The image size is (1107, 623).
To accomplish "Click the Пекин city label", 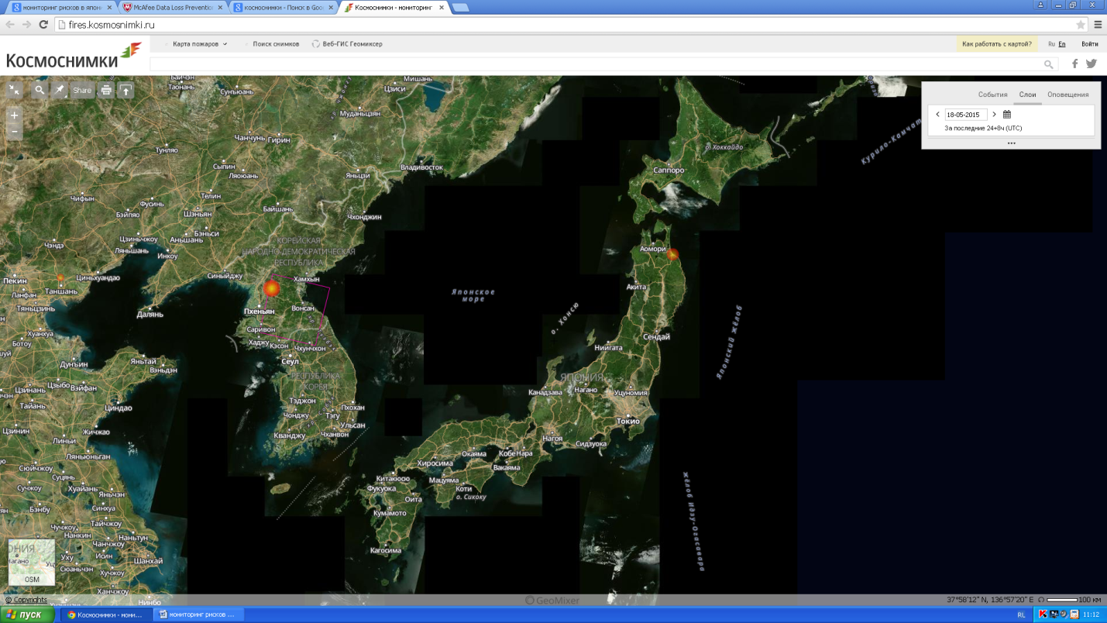I will point(15,281).
